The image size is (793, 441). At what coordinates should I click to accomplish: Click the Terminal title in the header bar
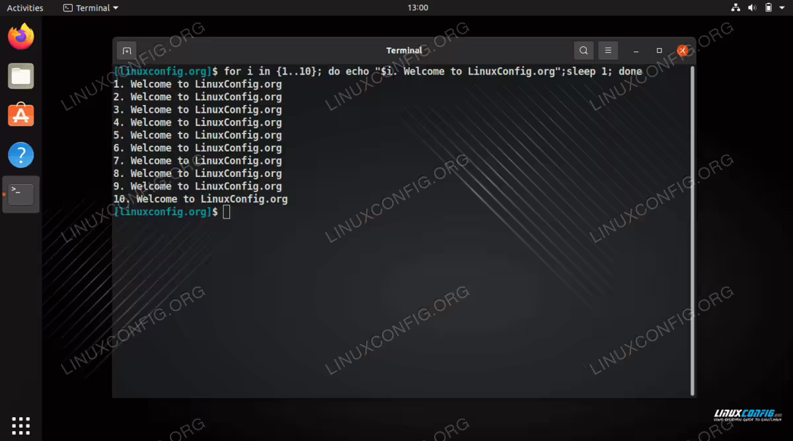pyautogui.click(x=404, y=50)
